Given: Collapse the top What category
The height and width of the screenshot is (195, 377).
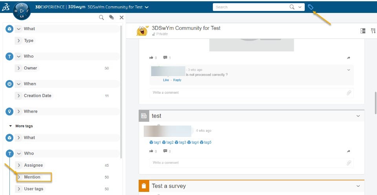Looking at the screenshot, I should click(19, 29).
